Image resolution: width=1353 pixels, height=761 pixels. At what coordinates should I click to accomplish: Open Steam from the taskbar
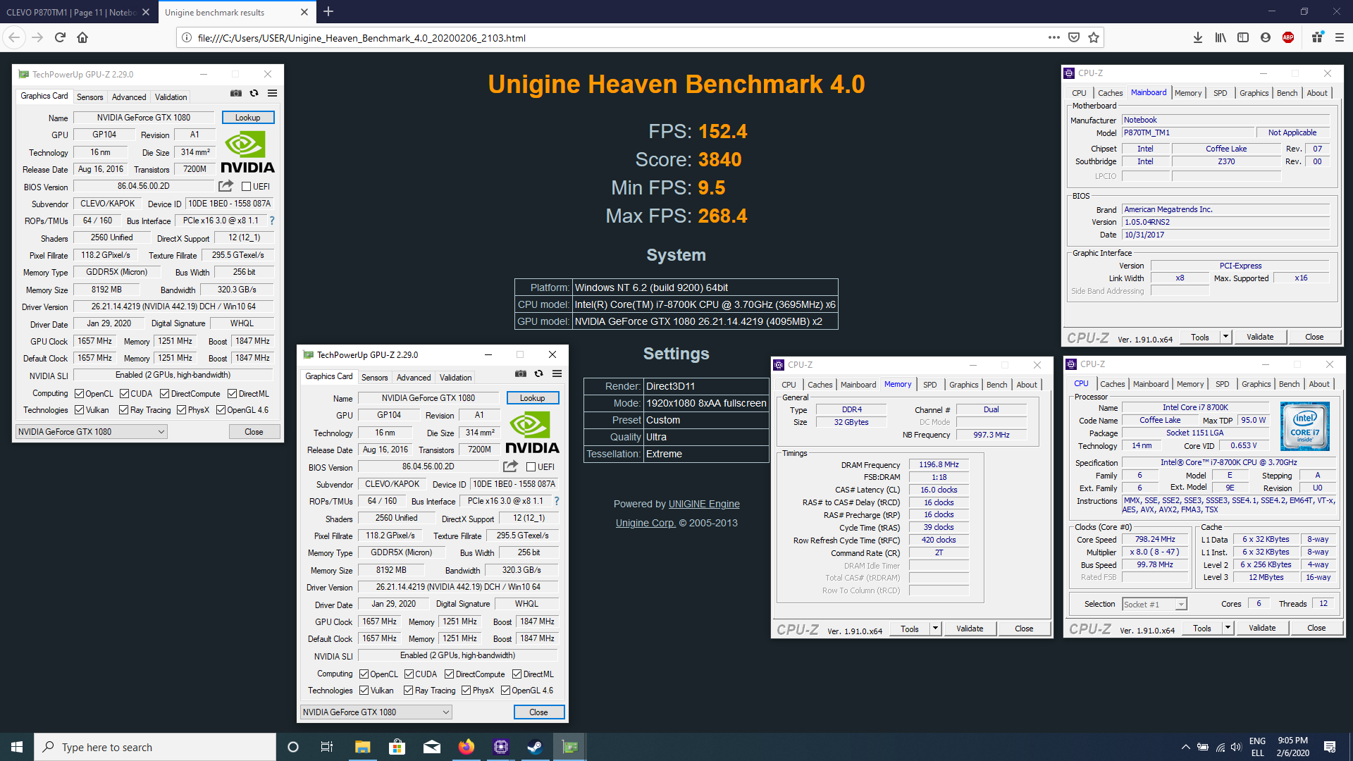[x=535, y=747]
